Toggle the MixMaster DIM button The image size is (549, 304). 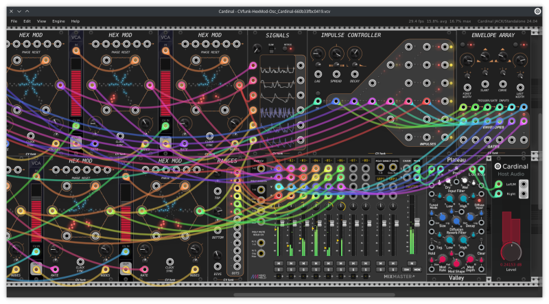click(406, 269)
